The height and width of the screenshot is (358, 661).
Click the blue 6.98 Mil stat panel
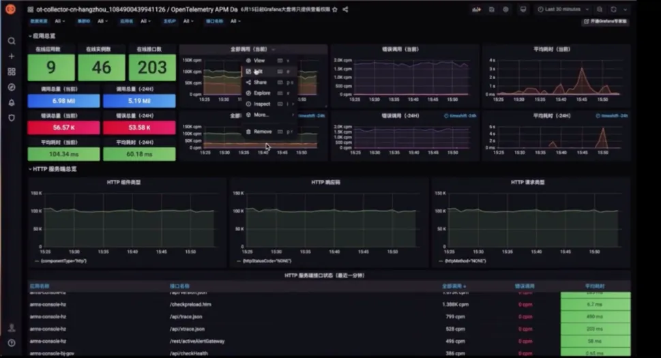point(63,101)
